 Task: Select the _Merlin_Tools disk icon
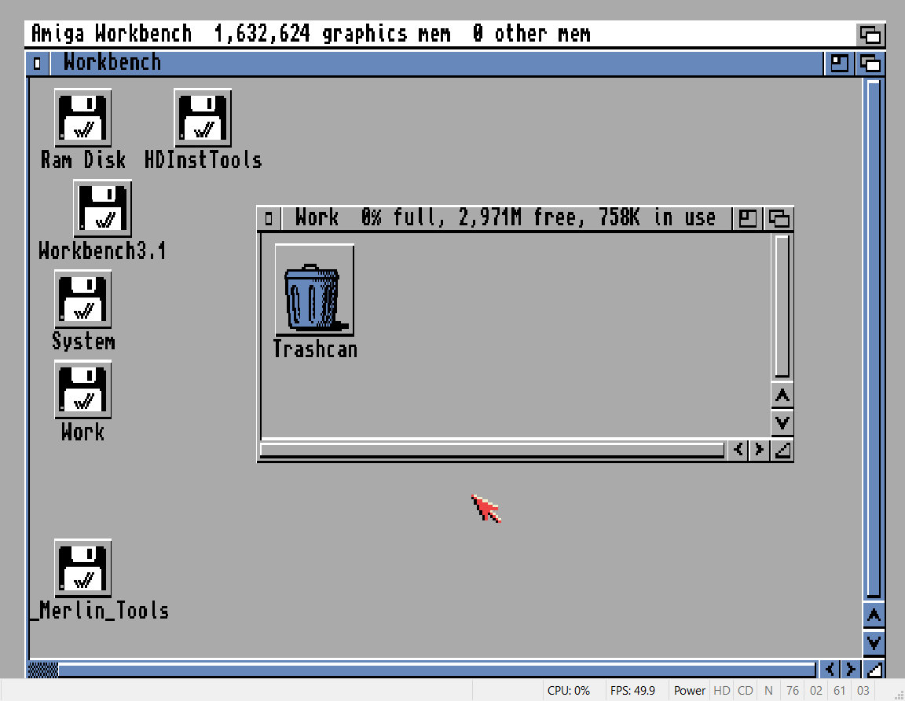click(x=83, y=568)
